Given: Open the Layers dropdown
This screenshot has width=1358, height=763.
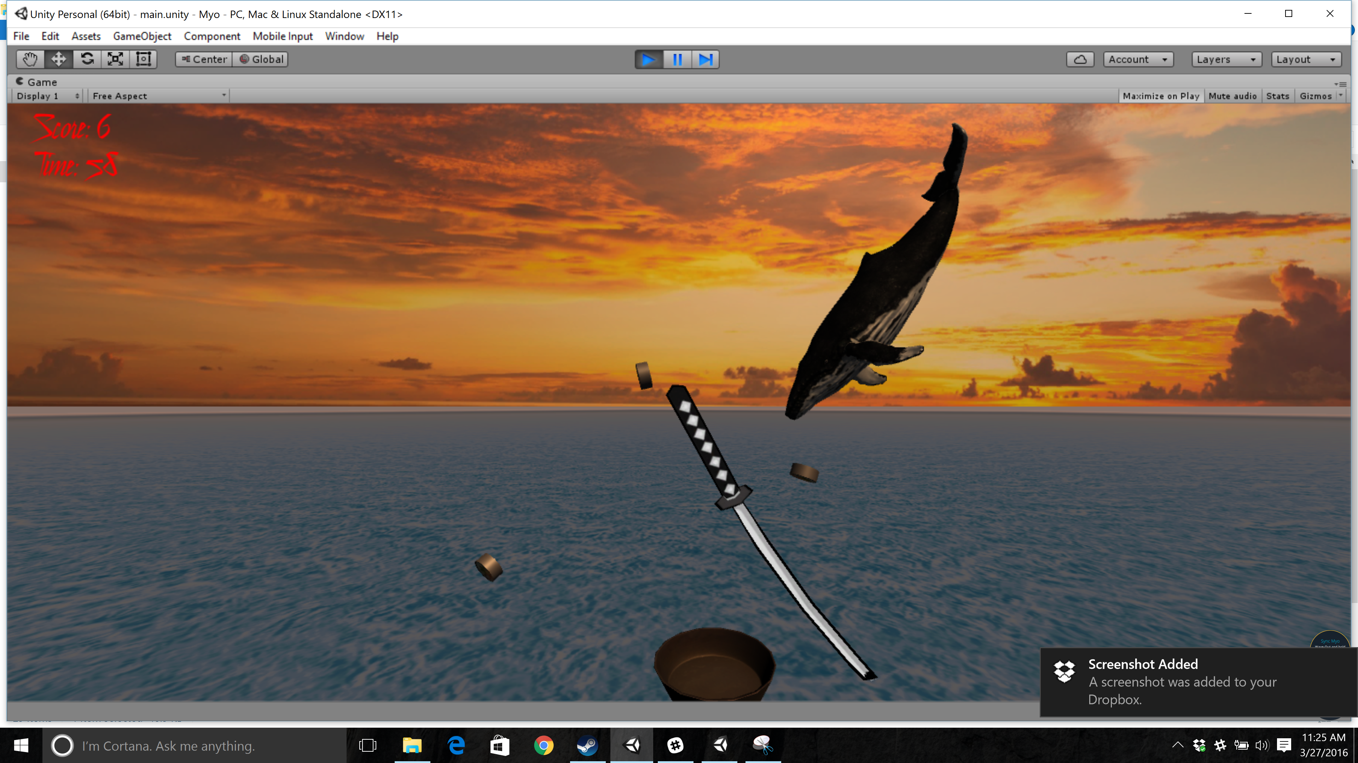Looking at the screenshot, I should 1226,59.
